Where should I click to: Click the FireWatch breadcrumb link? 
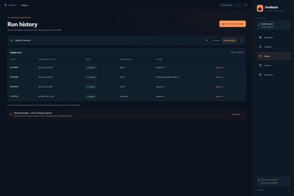[12, 5]
